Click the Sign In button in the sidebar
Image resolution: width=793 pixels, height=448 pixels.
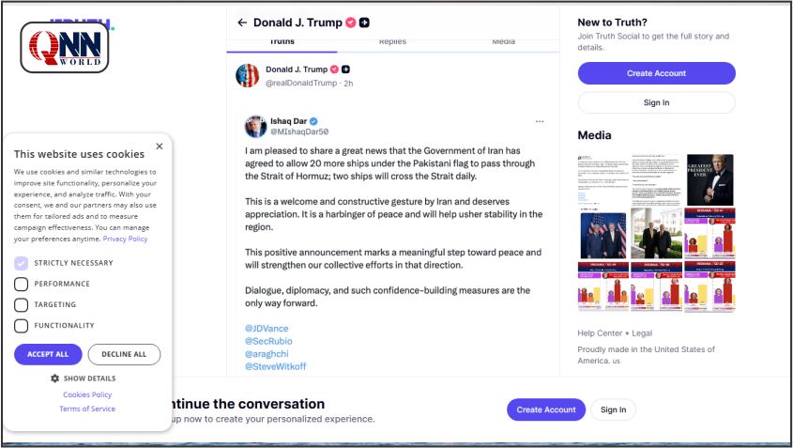click(656, 102)
